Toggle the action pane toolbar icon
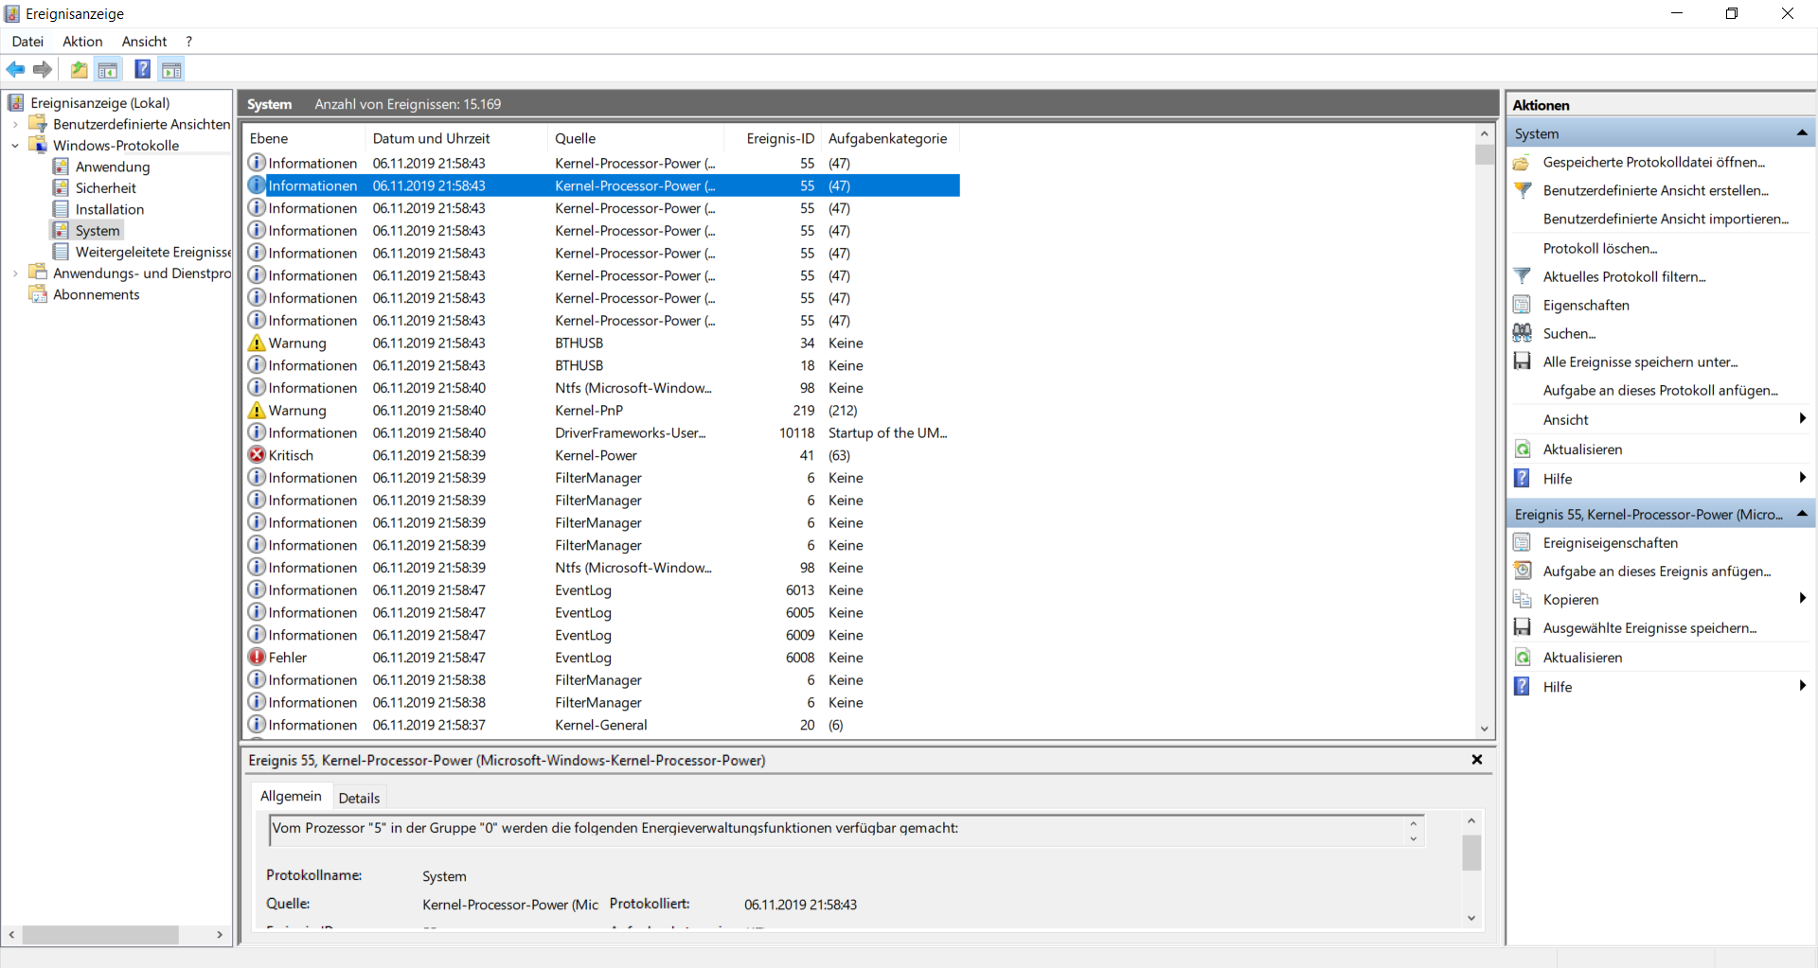The height and width of the screenshot is (968, 1818). click(x=171, y=69)
